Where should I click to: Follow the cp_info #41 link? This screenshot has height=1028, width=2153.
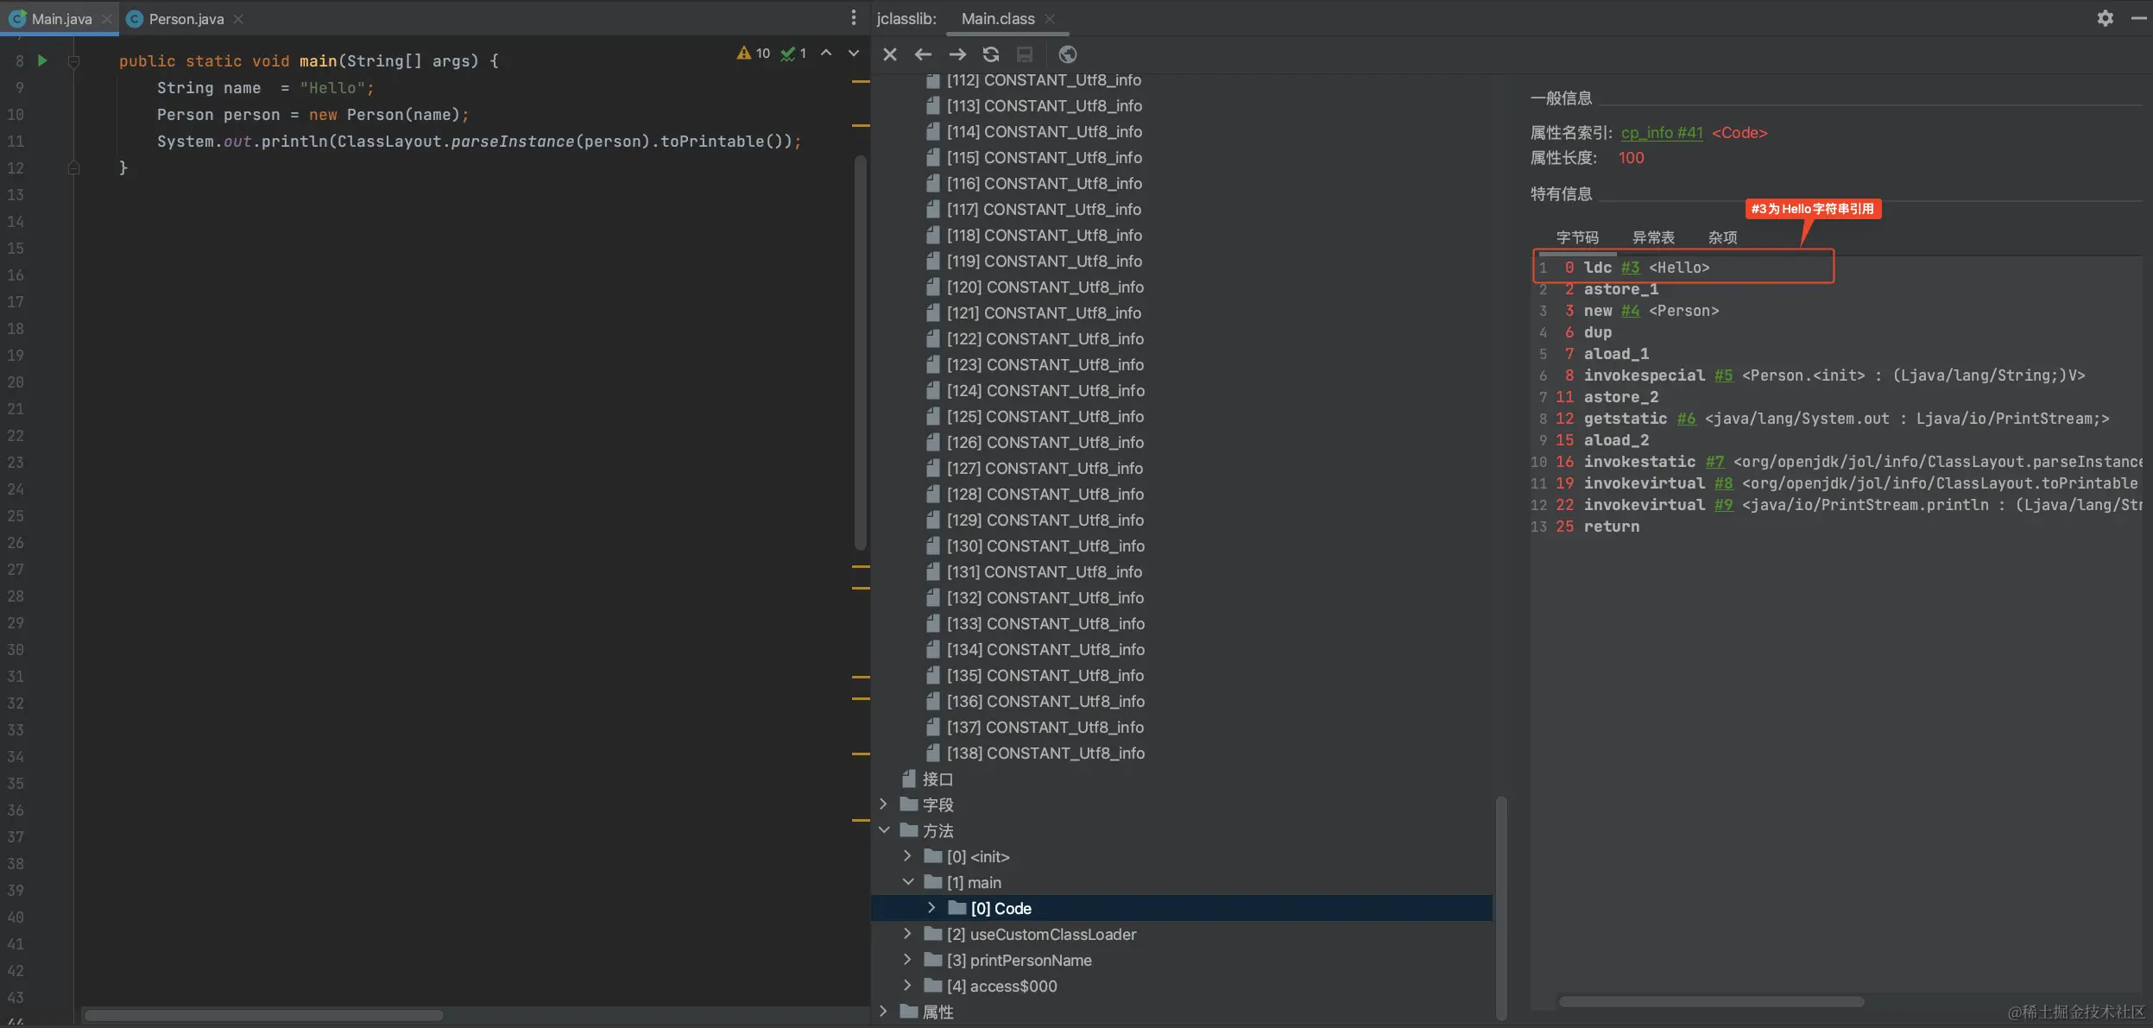1662,133
